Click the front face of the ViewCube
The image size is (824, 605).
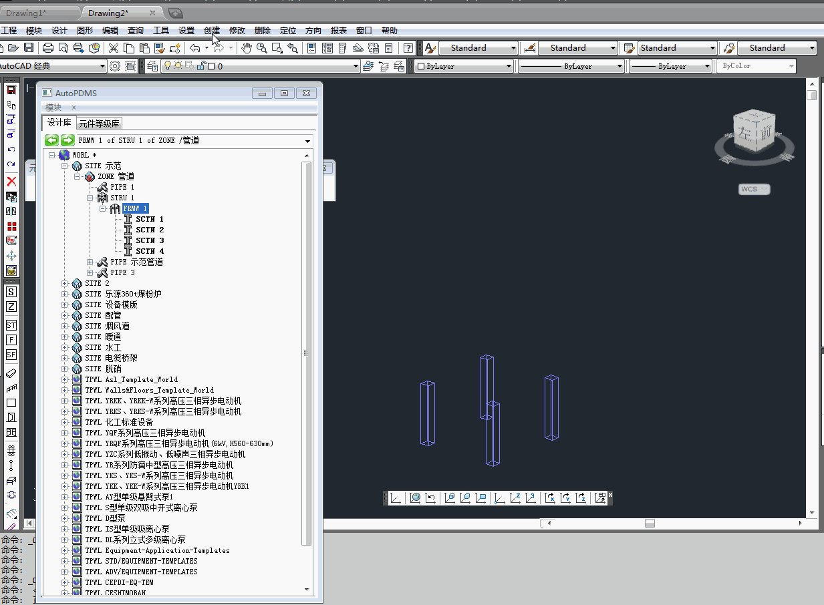pyautogui.click(x=765, y=134)
